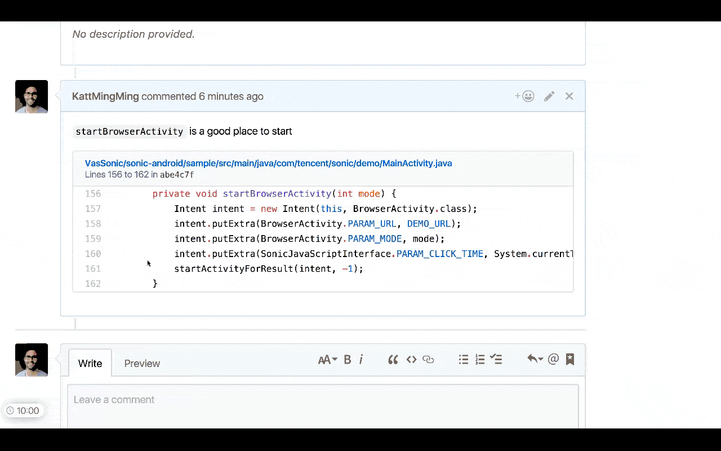The width and height of the screenshot is (721, 451).
Task: Create a numbered list
Action: (480, 359)
